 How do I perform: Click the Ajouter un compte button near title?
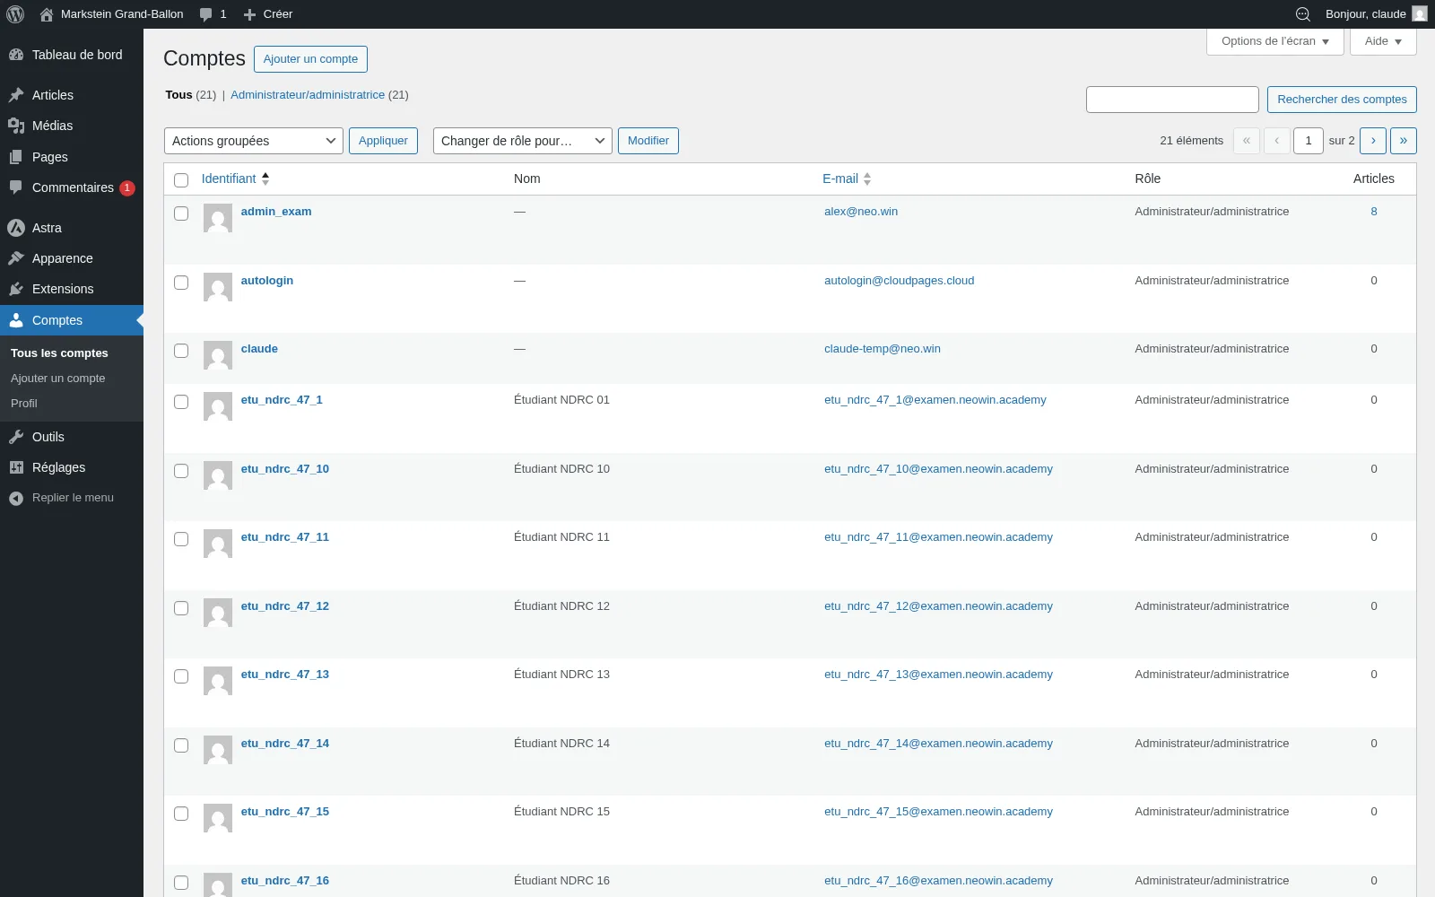pyautogui.click(x=310, y=59)
